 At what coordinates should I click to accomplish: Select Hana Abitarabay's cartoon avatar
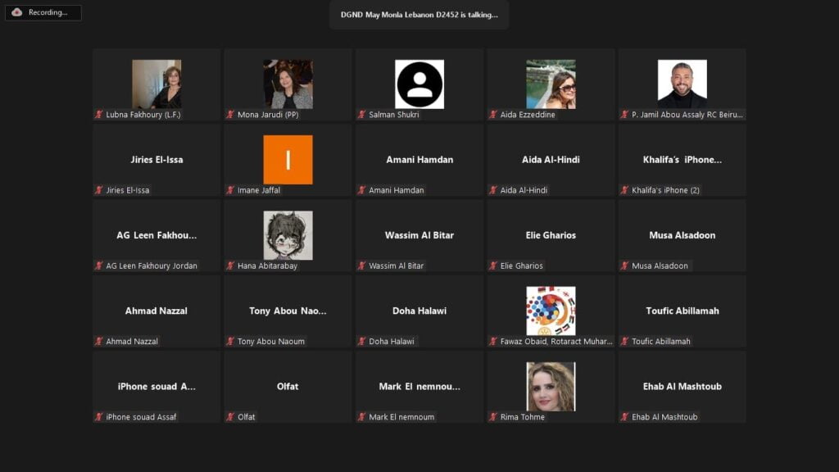point(288,235)
